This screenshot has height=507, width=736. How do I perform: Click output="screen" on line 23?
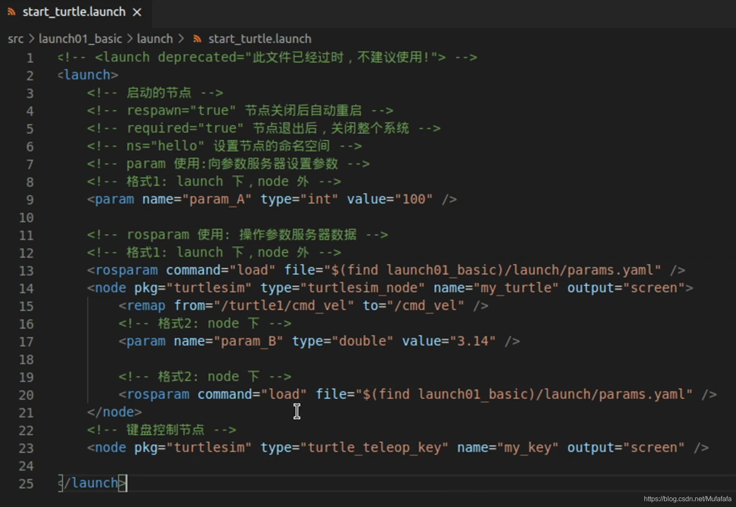[626, 448]
